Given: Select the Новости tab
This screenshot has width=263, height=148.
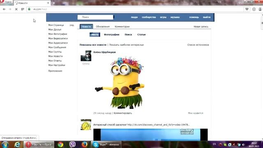Looking at the screenshot, I should [x=86, y=26].
